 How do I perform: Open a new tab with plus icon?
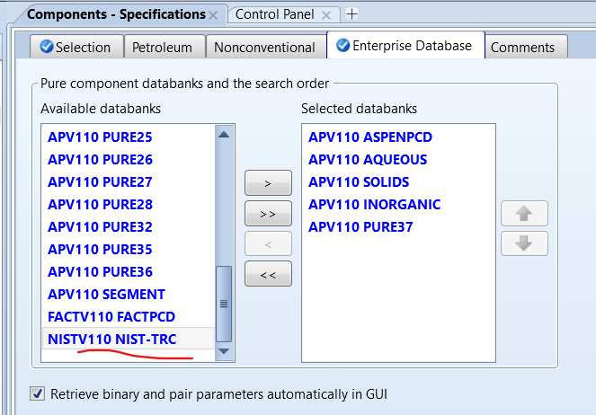[351, 14]
